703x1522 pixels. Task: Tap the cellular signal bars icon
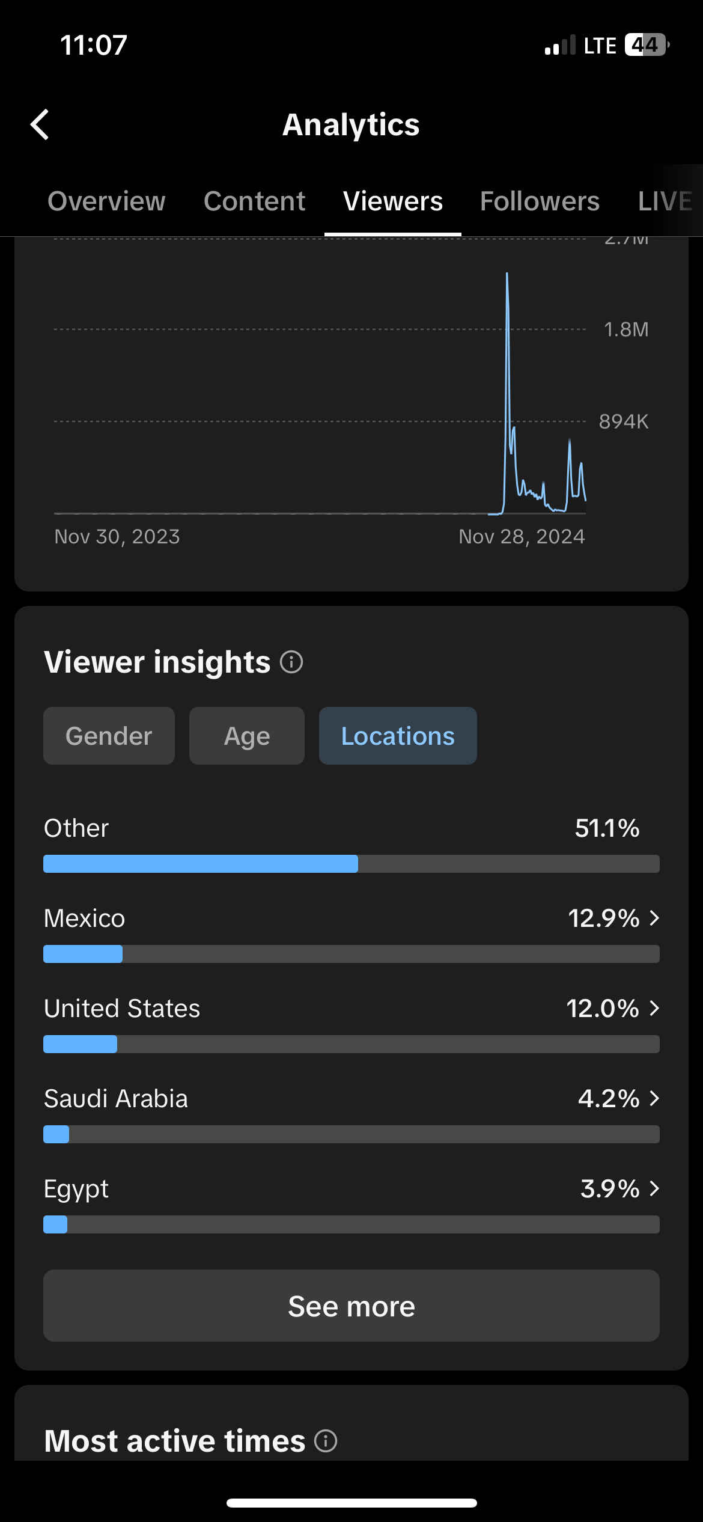(x=560, y=45)
